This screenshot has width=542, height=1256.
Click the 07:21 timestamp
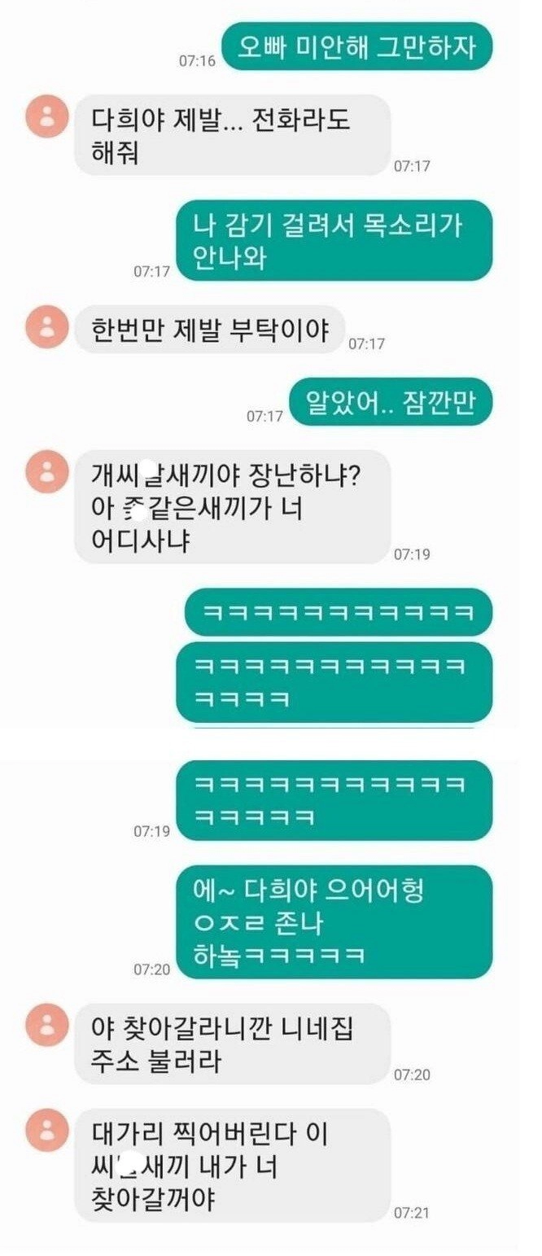[412, 1213]
